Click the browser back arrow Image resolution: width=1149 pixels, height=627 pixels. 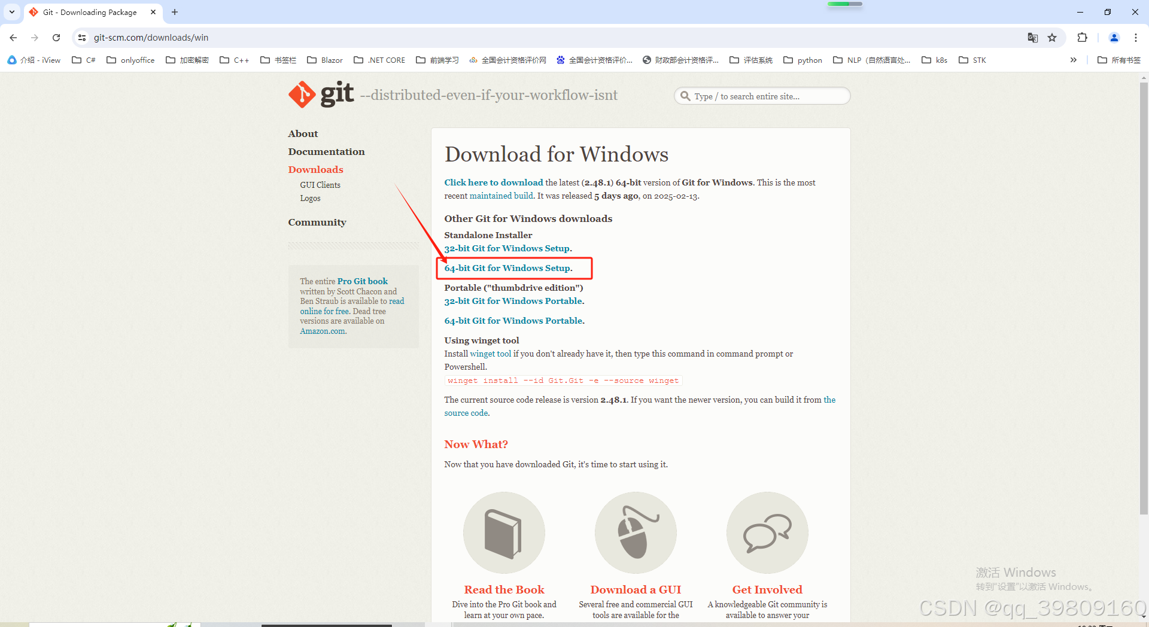pyautogui.click(x=13, y=38)
